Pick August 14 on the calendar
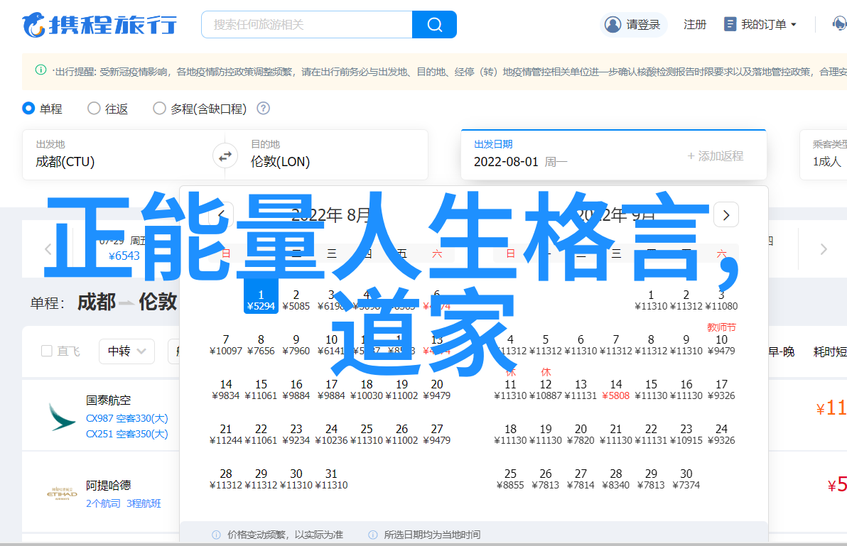This screenshot has width=847, height=546. tap(226, 389)
